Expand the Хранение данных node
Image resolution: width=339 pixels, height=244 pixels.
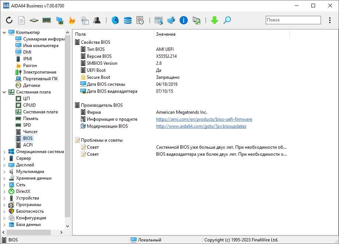click(x=4, y=178)
